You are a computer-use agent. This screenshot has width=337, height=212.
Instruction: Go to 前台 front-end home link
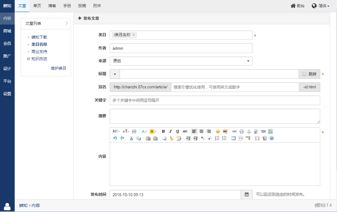coord(297,6)
